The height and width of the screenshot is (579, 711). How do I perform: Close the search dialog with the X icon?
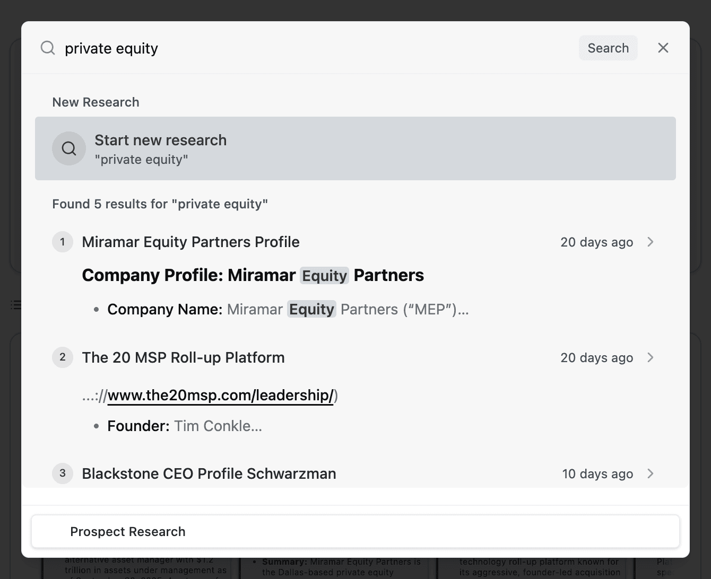click(x=663, y=48)
